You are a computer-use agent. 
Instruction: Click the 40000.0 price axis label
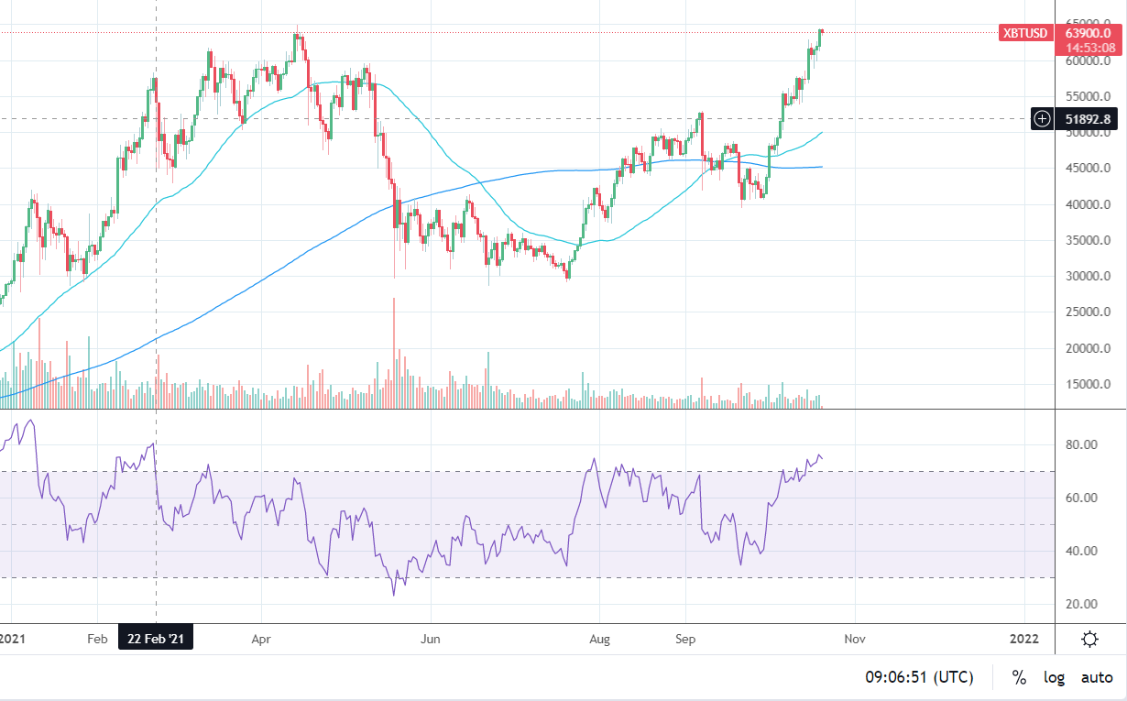(1088, 204)
